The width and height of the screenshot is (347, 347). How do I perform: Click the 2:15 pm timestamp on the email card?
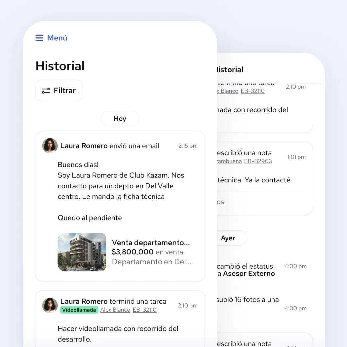click(x=188, y=145)
